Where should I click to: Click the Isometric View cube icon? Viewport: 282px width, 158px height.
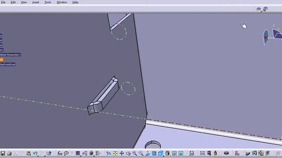[x=160, y=153]
